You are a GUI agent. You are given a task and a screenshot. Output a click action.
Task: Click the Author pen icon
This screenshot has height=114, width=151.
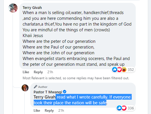click(x=35, y=87)
